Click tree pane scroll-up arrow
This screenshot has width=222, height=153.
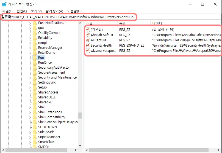[x=80, y=23]
